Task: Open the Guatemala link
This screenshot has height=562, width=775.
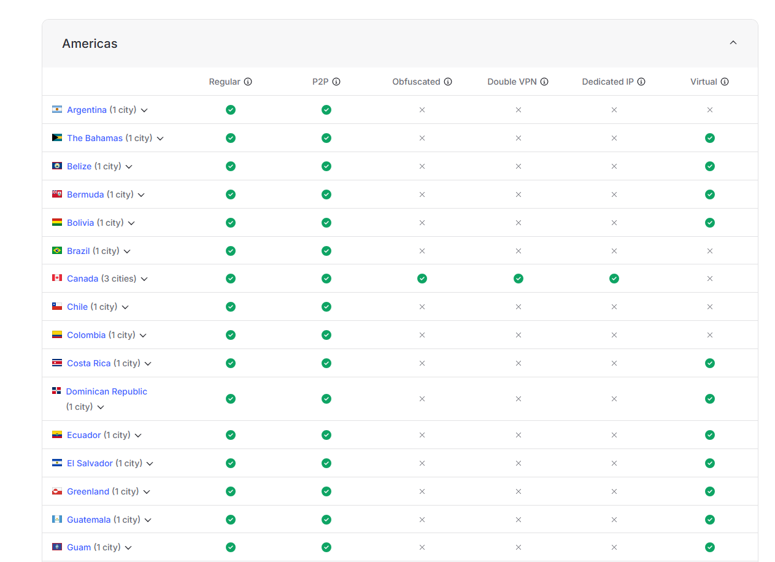Action: tap(88, 520)
